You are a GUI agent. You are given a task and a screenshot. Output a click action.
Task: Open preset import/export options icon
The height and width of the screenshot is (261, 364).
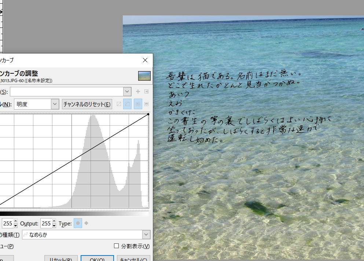click(147, 91)
